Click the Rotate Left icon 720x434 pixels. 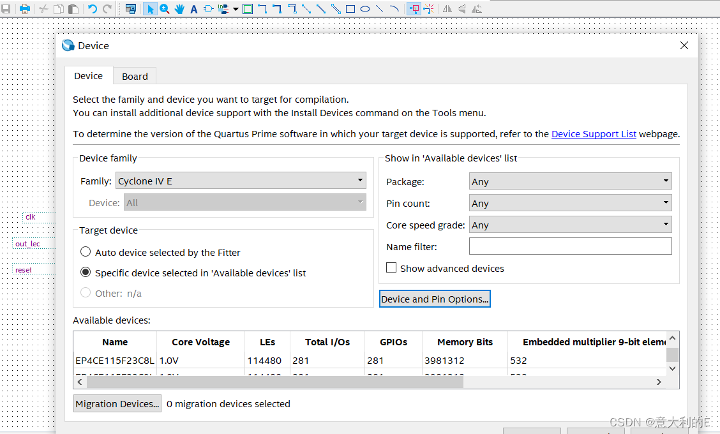coord(477,9)
